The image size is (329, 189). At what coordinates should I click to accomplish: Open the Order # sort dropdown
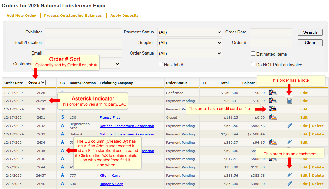tap(37, 83)
